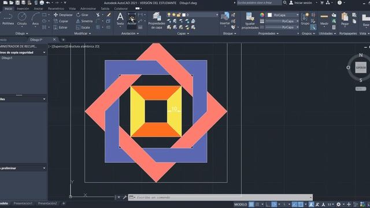
Task: Select Dibujo1 in recovery manager list
Action: pyautogui.click(x=7, y=58)
